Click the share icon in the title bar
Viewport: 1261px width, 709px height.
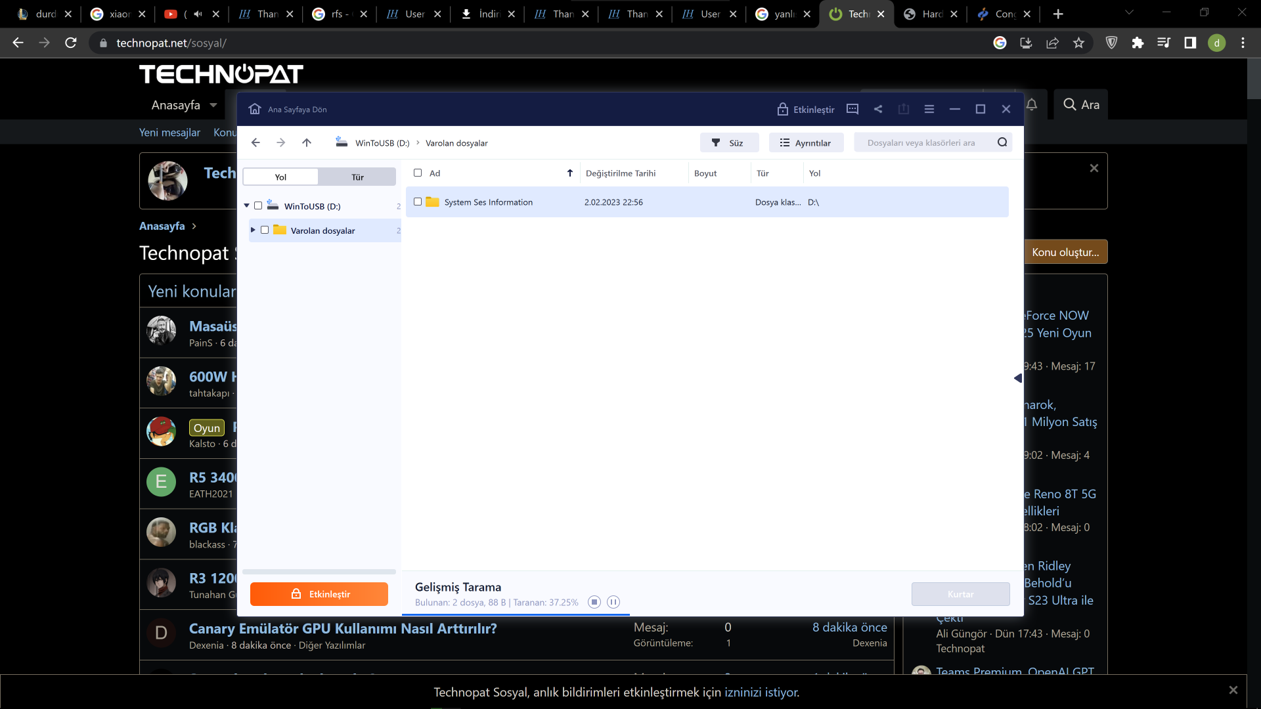(878, 109)
